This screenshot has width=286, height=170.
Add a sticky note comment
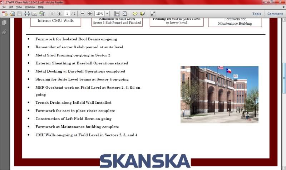pyautogui.click(x=135, y=14)
